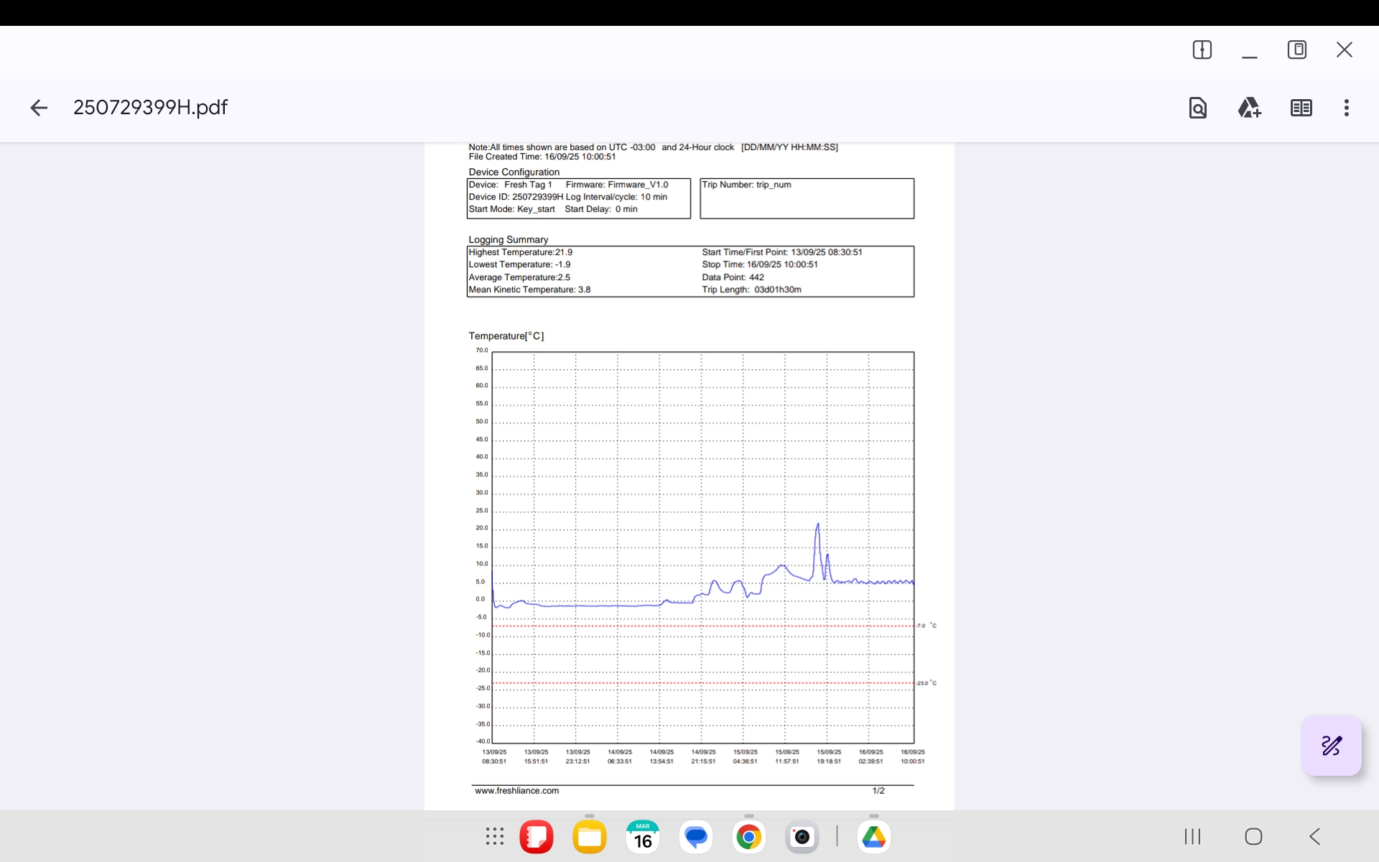Image resolution: width=1379 pixels, height=862 pixels.
Task: Open the yellow My Files app
Action: pos(590,836)
